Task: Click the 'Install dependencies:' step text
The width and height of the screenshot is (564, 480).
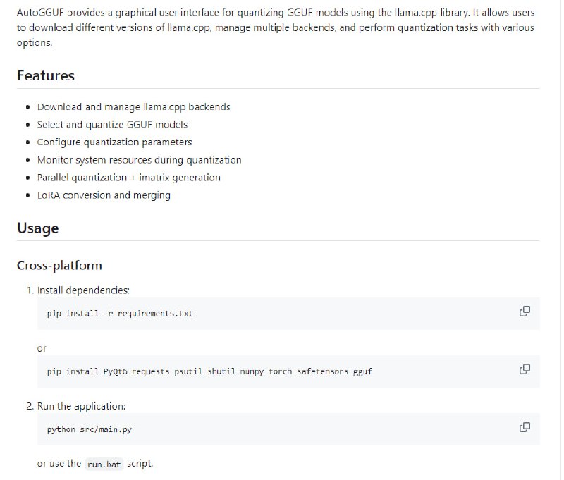Action: point(83,290)
